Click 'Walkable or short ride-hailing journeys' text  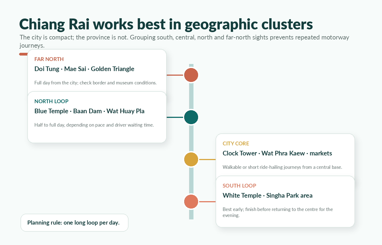coord(282,167)
